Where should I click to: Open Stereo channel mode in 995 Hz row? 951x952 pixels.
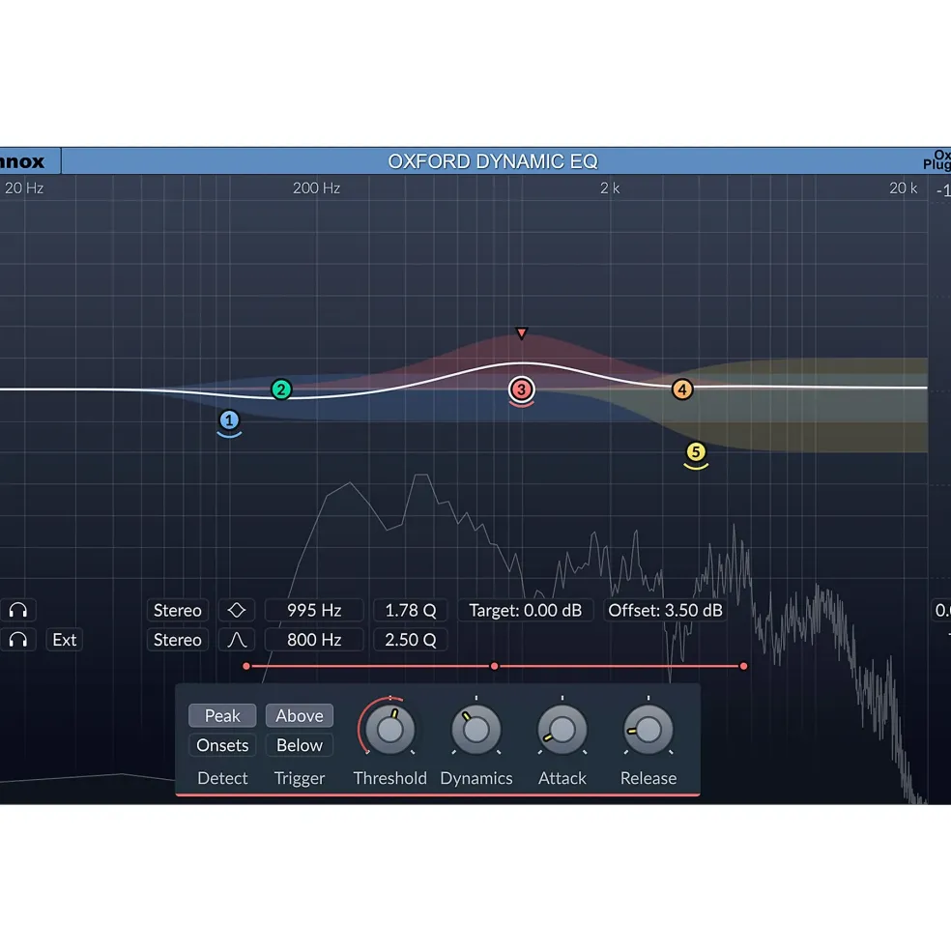pyautogui.click(x=177, y=610)
